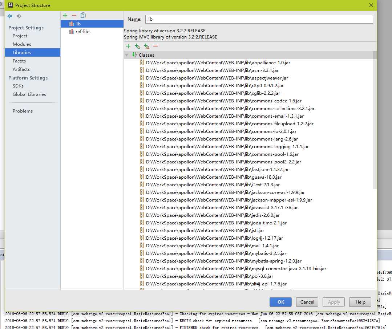This screenshot has height=329, width=392.
Task: Copy the selected library
Action: 83,15
